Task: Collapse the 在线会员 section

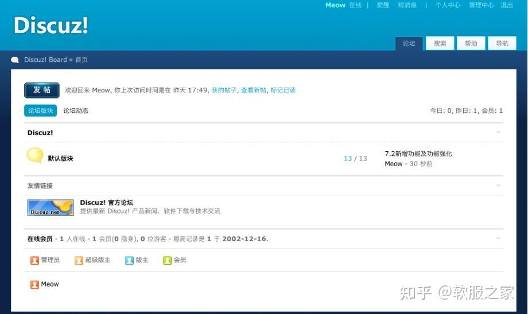Action: (x=499, y=238)
